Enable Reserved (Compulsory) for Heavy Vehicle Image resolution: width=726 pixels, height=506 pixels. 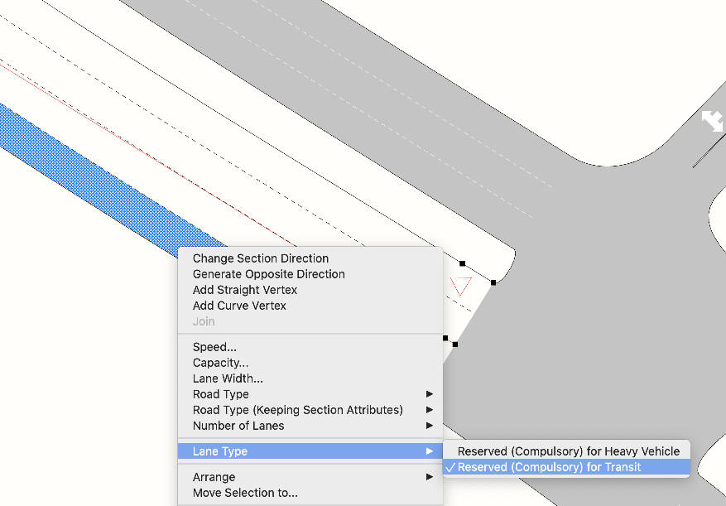click(568, 451)
